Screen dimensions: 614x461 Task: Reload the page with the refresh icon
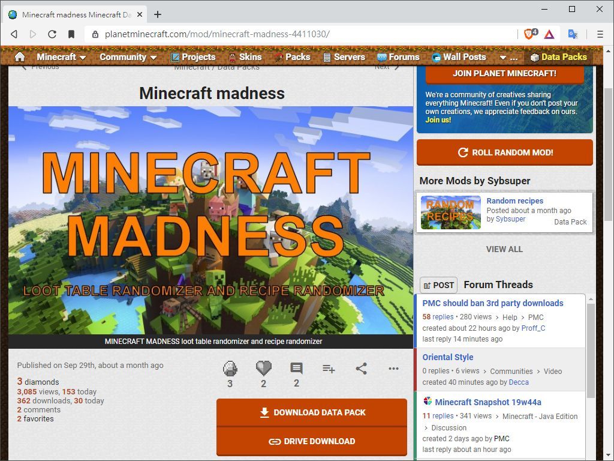pos(52,34)
